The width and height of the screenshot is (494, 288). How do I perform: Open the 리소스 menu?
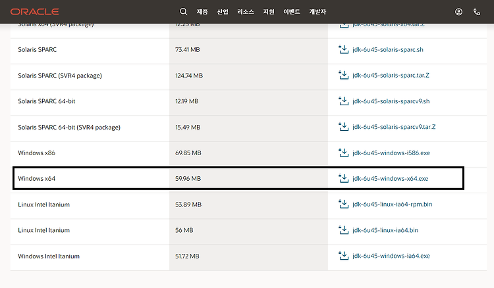(x=246, y=12)
